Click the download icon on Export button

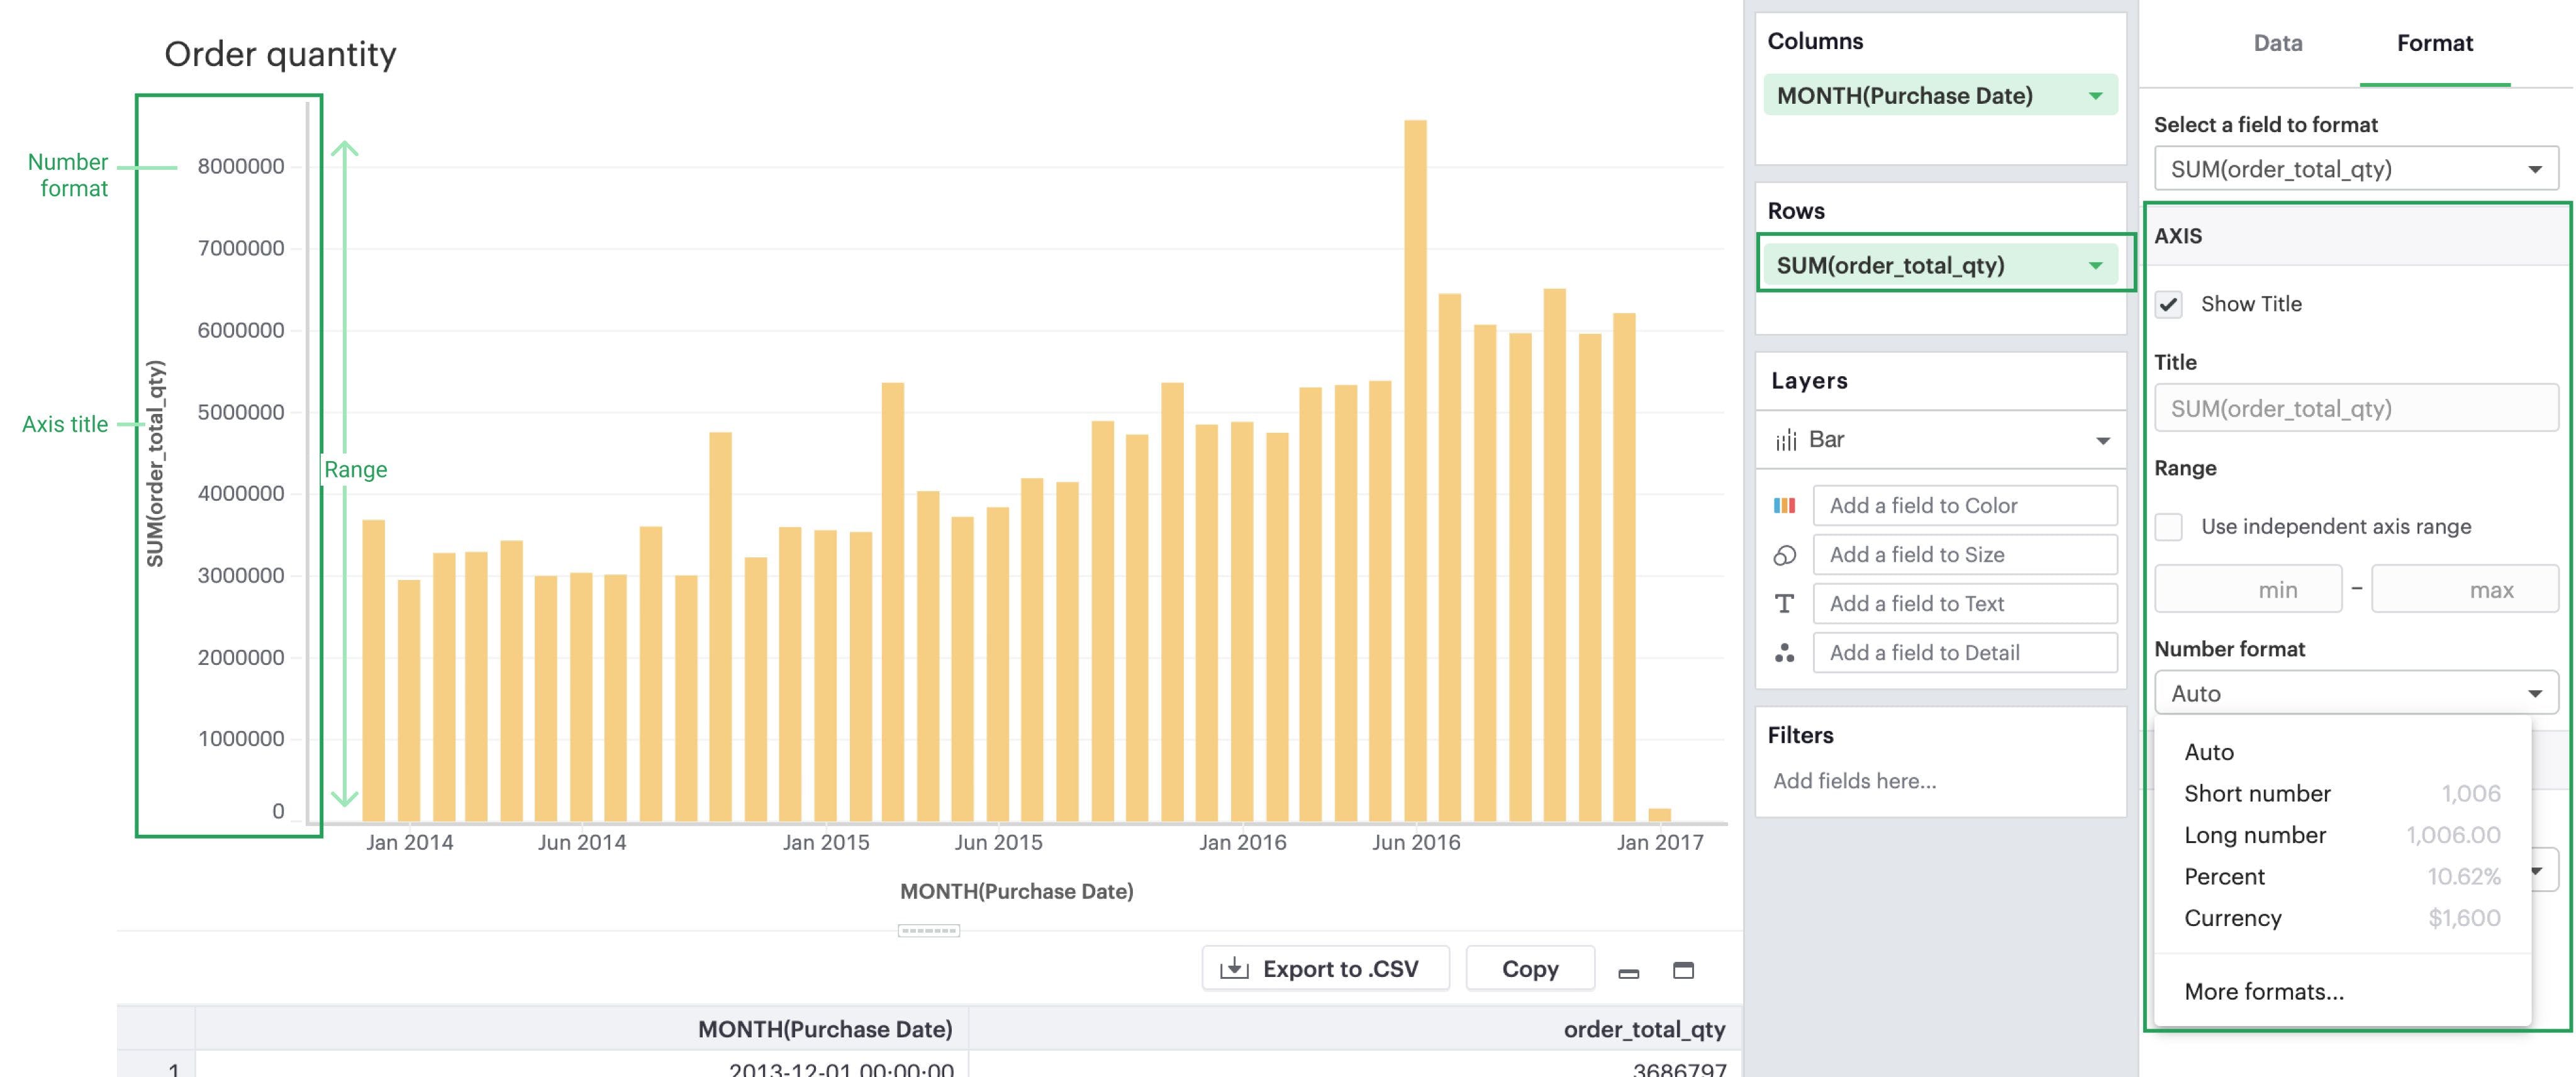point(1234,968)
